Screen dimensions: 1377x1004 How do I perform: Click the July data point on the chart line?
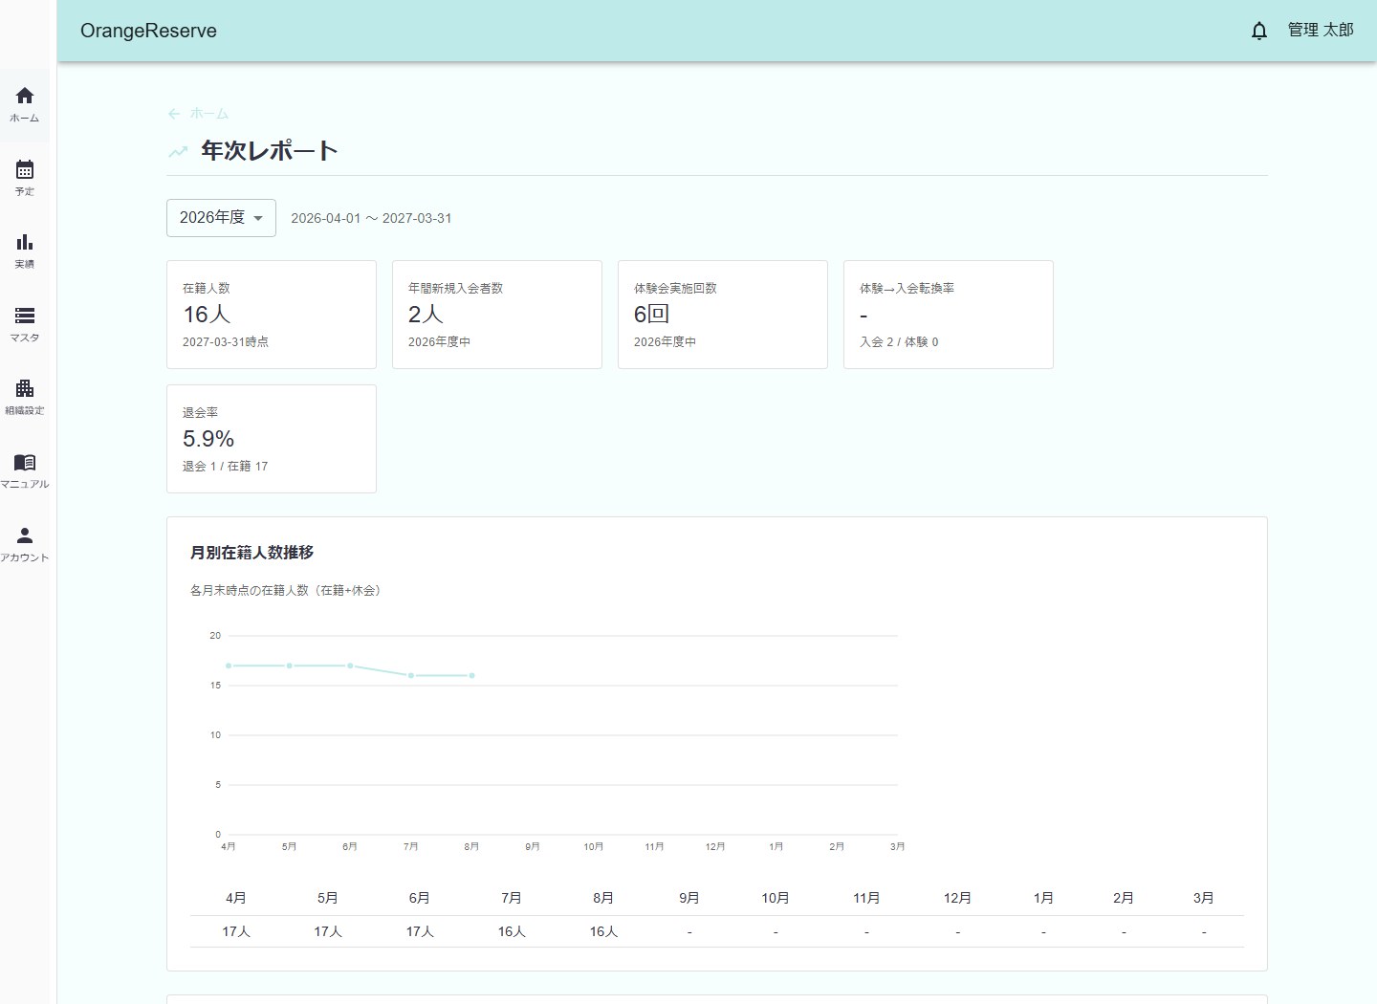tap(411, 676)
